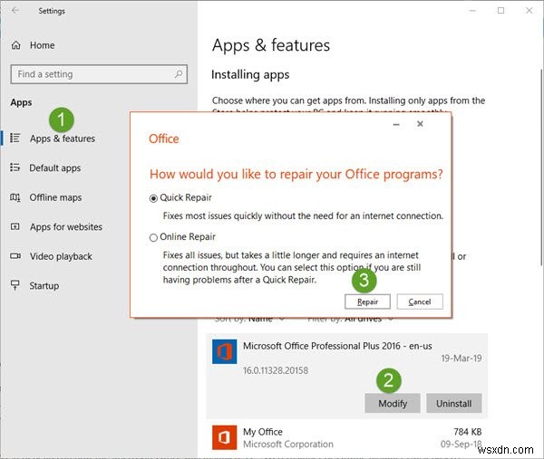The image size is (544, 459).
Task: Open the Offline maps section
Action: [55, 197]
